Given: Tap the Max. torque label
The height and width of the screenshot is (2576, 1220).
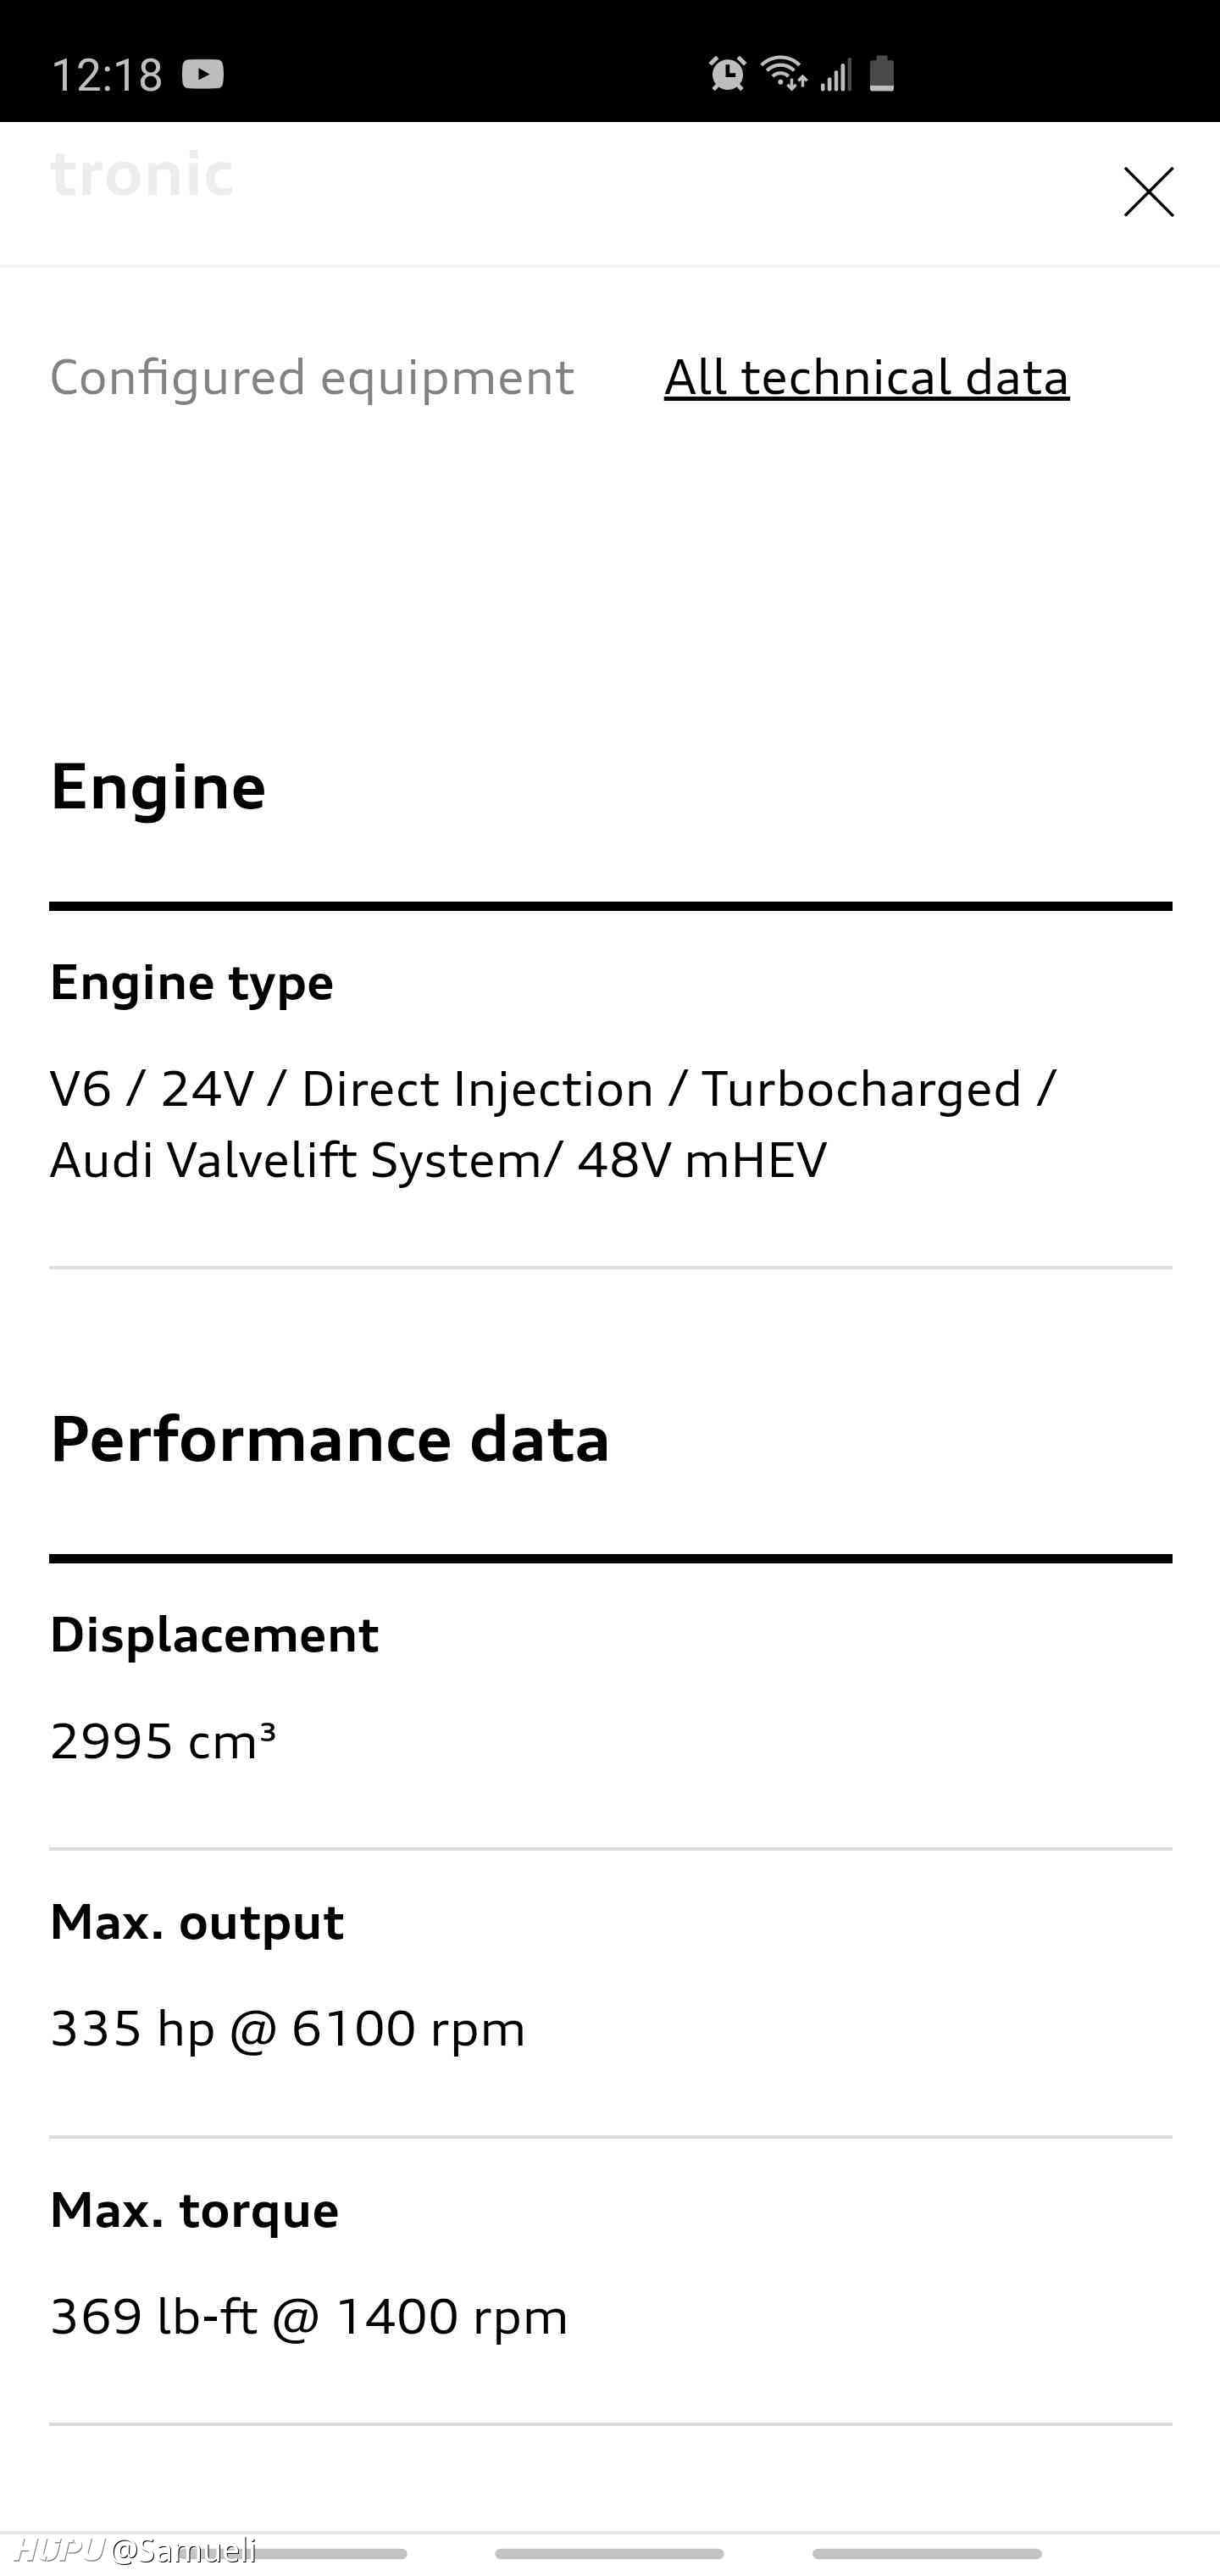Looking at the screenshot, I should [195, 2210].
